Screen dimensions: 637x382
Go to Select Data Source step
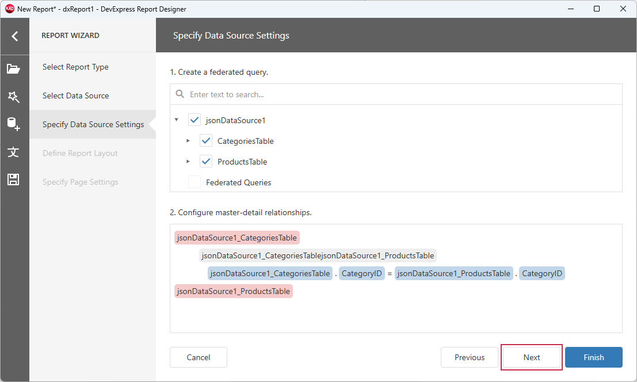(93, 96)
